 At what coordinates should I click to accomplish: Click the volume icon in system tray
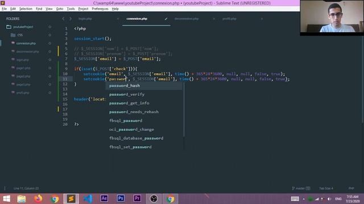pos(329,199)
